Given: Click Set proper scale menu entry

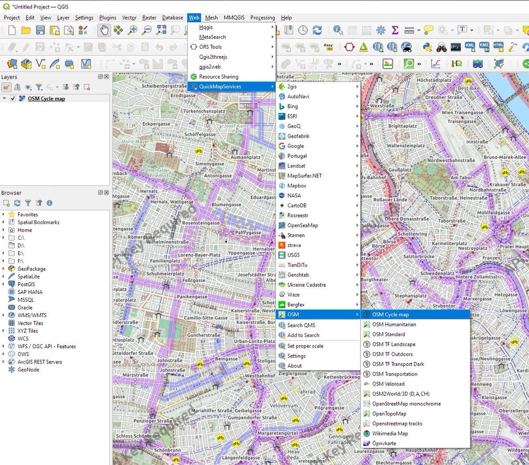Looking at the screenshot, I should [318, 346].
